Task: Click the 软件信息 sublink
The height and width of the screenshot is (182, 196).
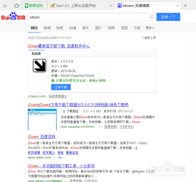Action: point(34,153)
